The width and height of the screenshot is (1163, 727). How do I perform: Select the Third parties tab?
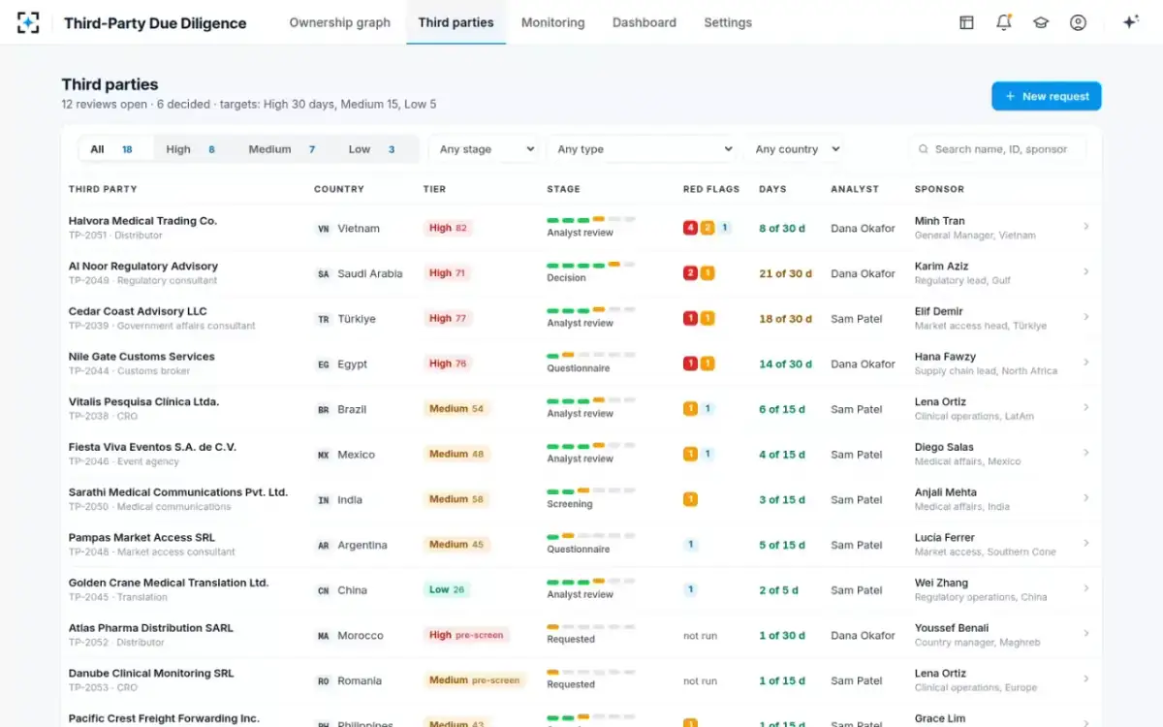456,22
